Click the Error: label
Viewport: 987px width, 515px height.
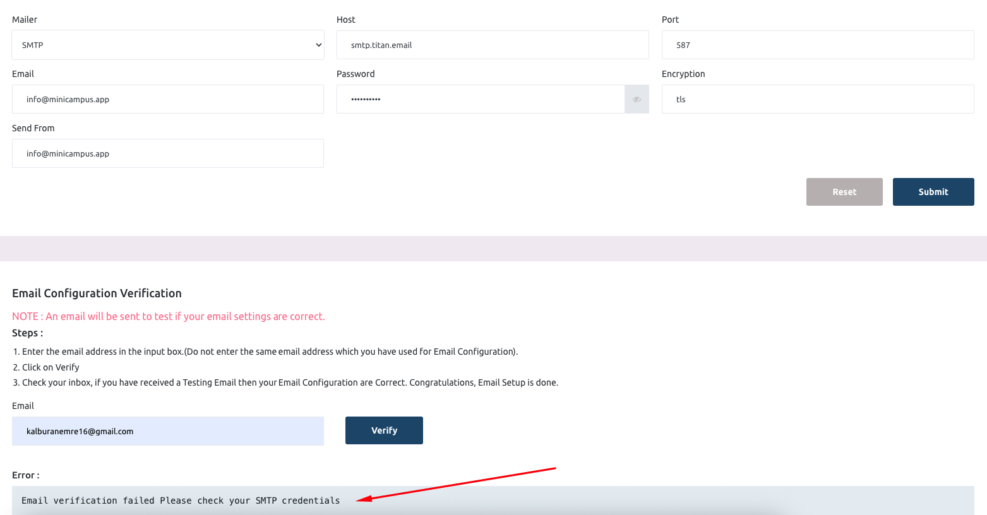pyautogui.click(x=26, y=475)
